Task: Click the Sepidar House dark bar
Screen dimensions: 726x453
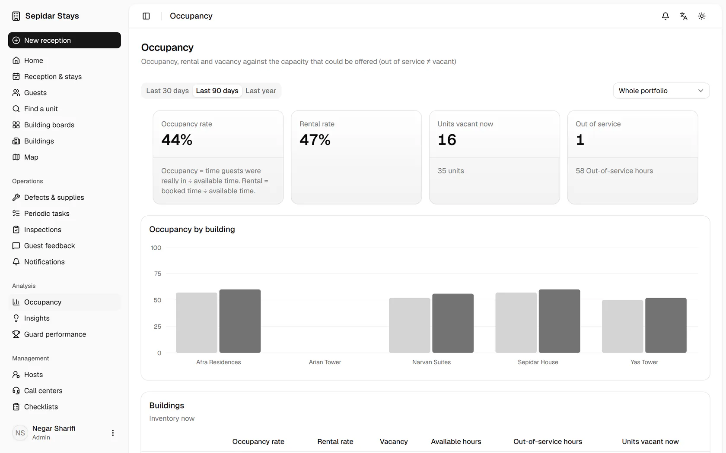Action: point(559,321)
